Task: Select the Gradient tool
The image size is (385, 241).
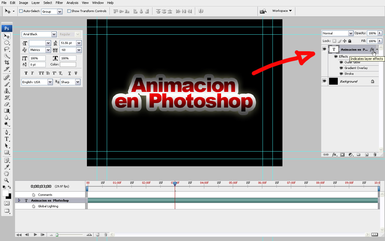Action: tap(7, 111)
